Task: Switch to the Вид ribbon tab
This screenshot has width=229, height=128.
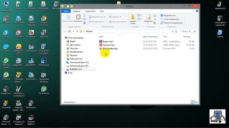Action: coord(102,11)
